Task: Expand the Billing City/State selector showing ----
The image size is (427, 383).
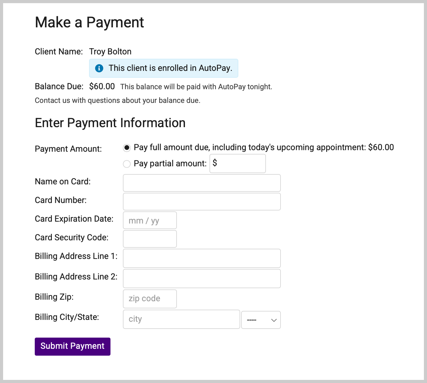Action: (x=261, y=320)
